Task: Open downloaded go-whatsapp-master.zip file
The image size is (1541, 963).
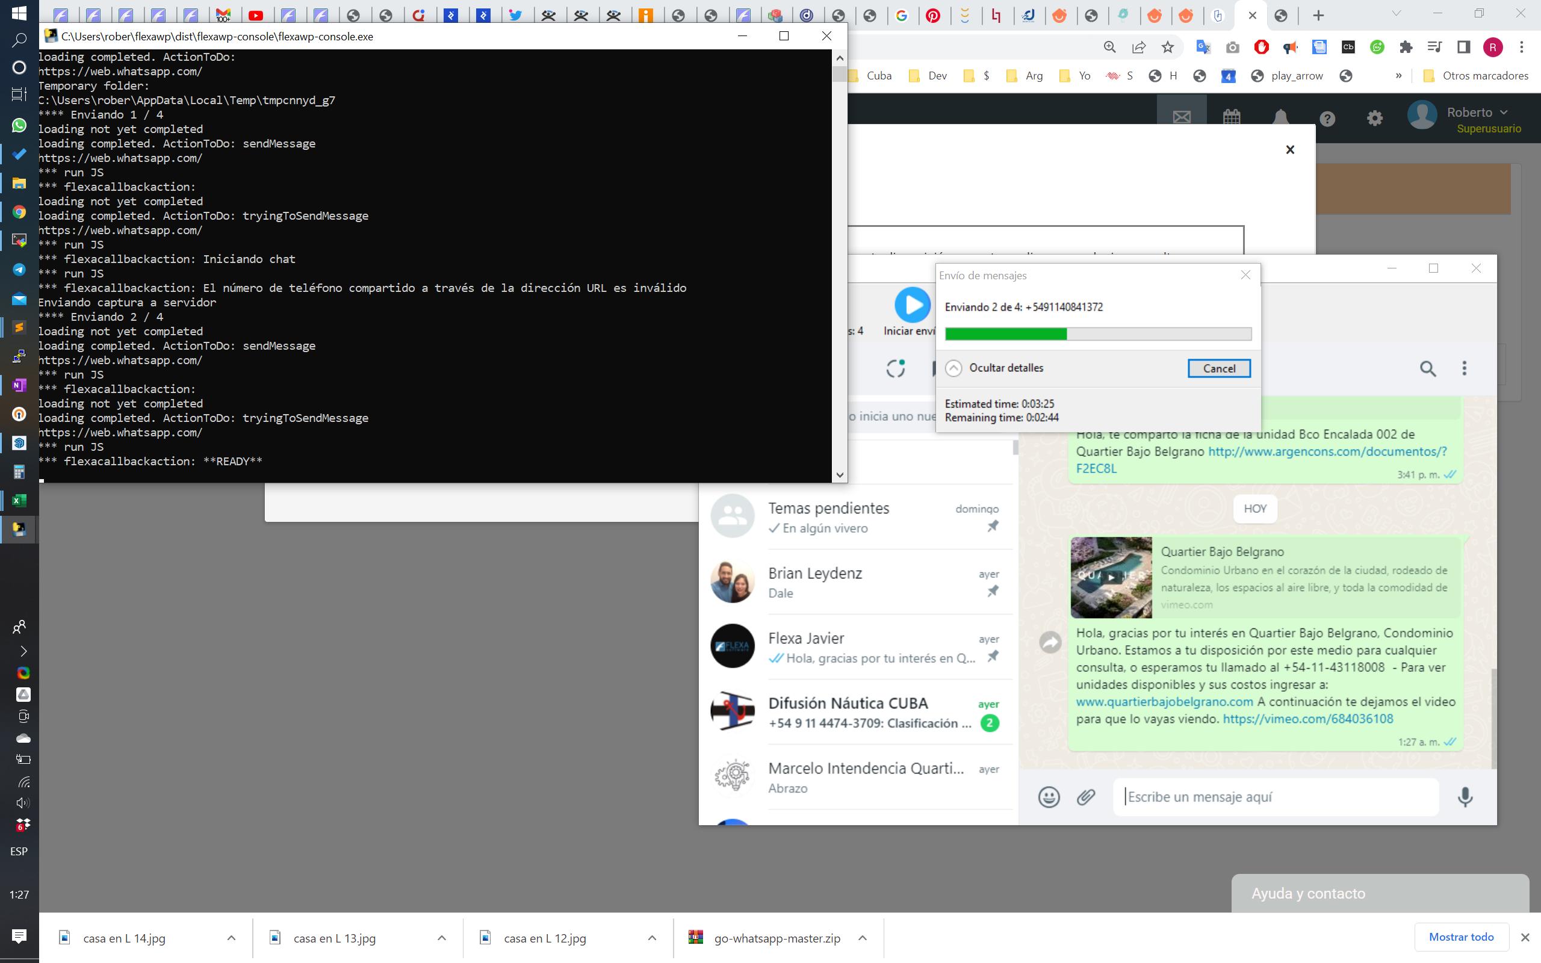Action: click(777, 938)
